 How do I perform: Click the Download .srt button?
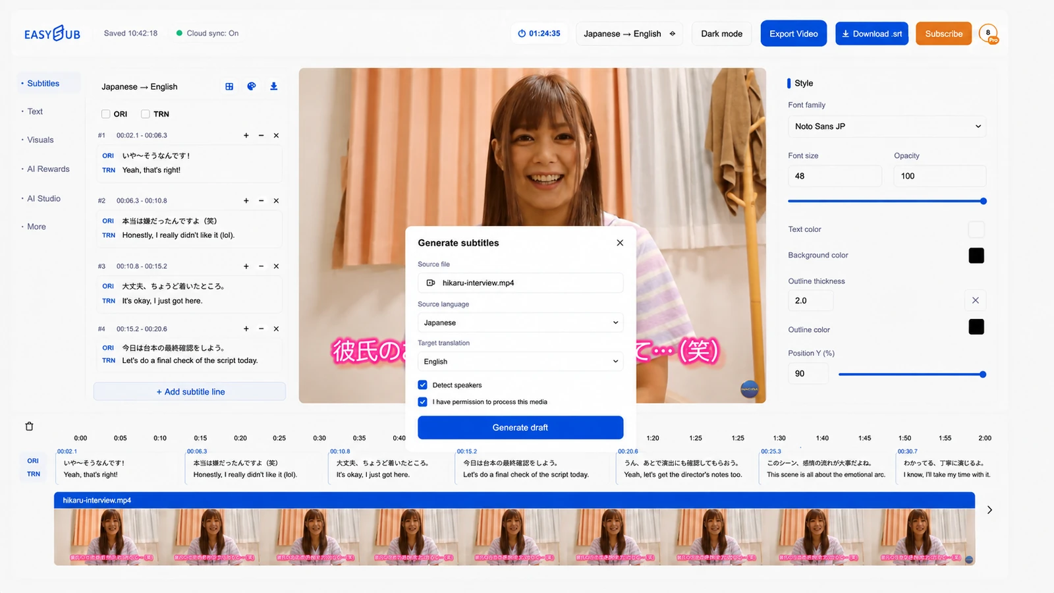tap(872, 34)
